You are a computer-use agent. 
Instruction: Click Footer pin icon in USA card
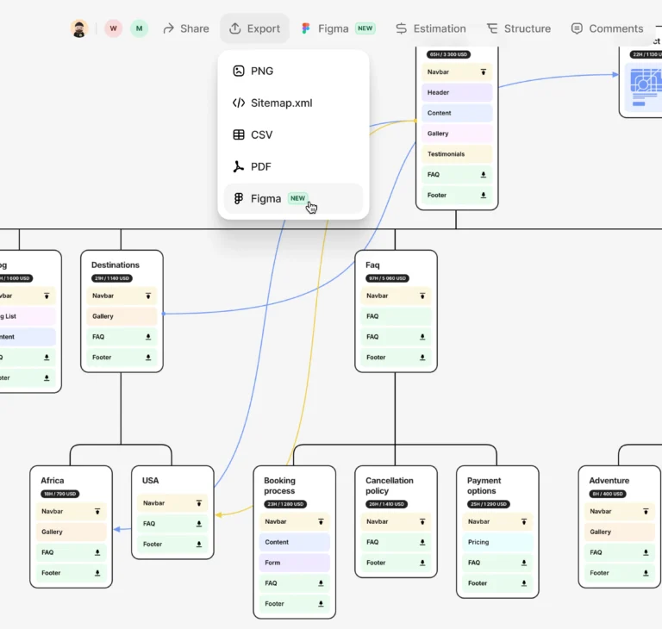click(199, 545)
